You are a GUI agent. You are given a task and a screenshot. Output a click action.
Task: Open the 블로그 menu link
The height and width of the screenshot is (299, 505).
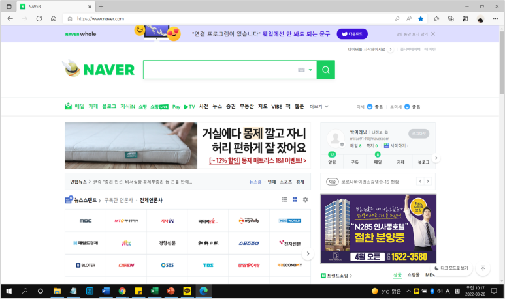[109, 106]
